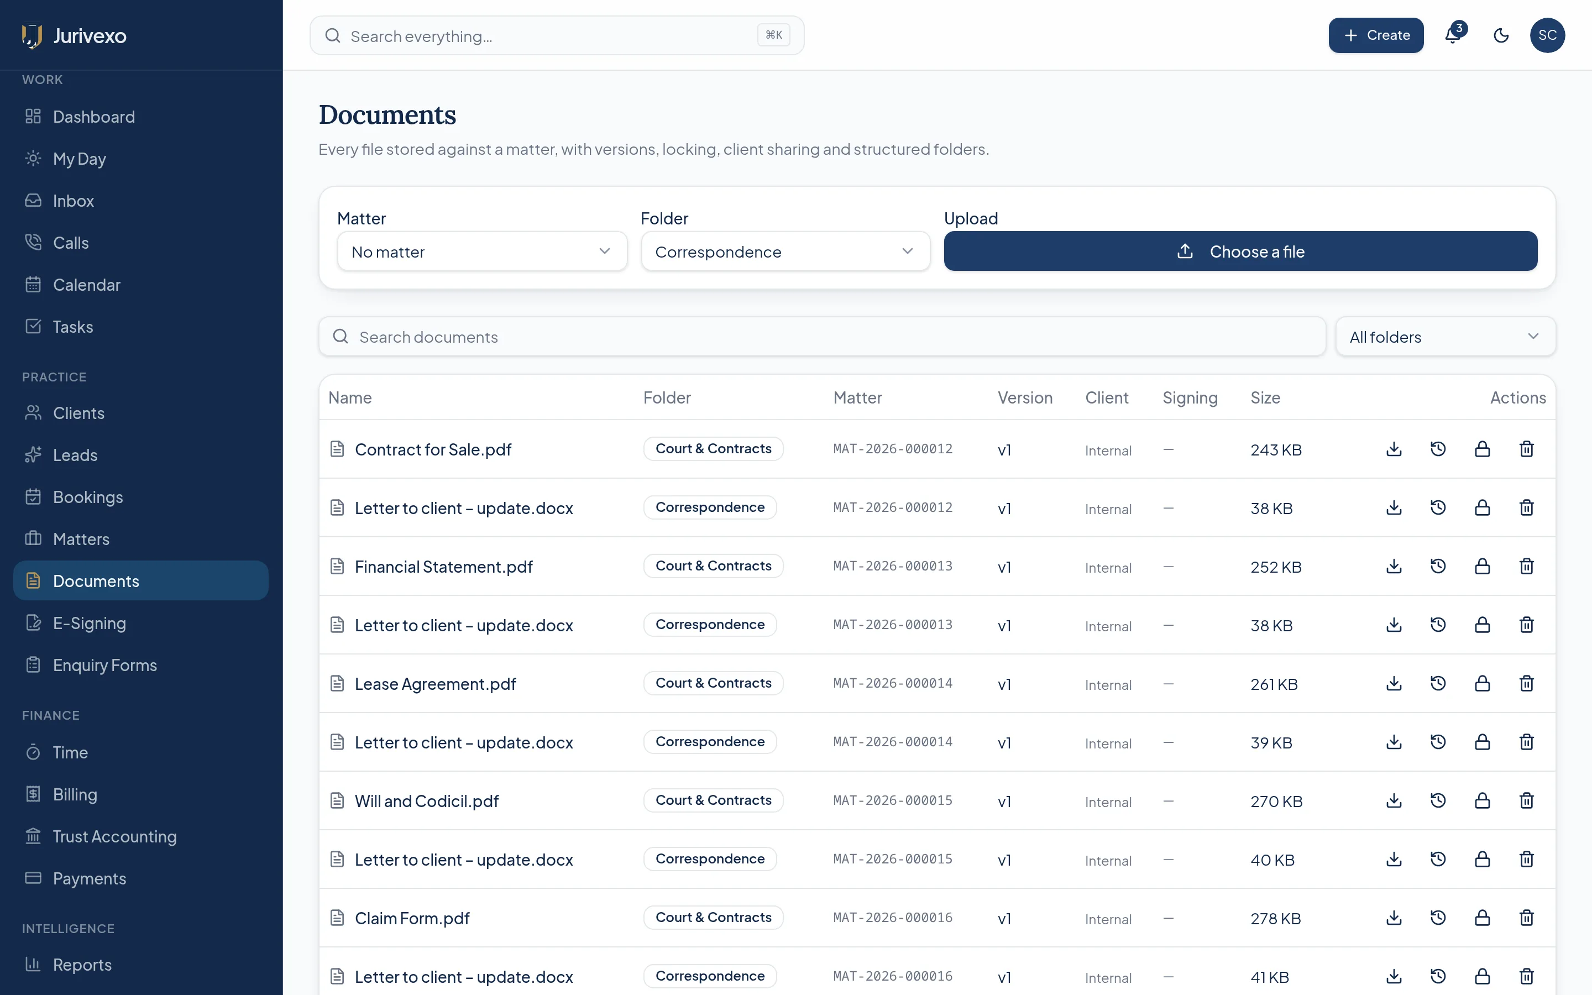Open Contract for Sale.pdf
The image size is (1592, 995).
click(433, 449)
